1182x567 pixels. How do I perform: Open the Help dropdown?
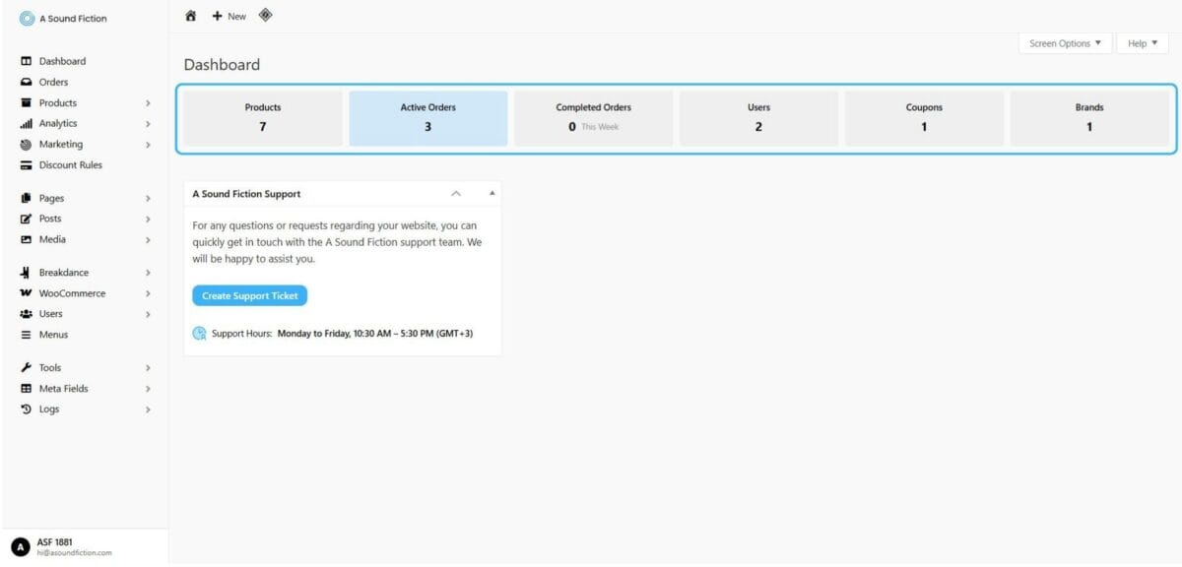[1142, 43]
